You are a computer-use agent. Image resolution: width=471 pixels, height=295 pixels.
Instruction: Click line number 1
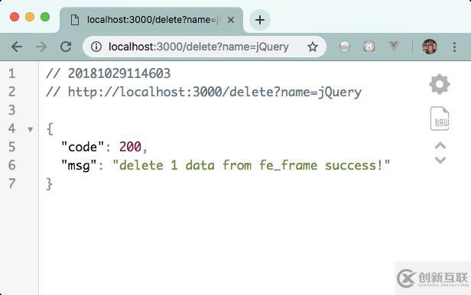[11, 73]
